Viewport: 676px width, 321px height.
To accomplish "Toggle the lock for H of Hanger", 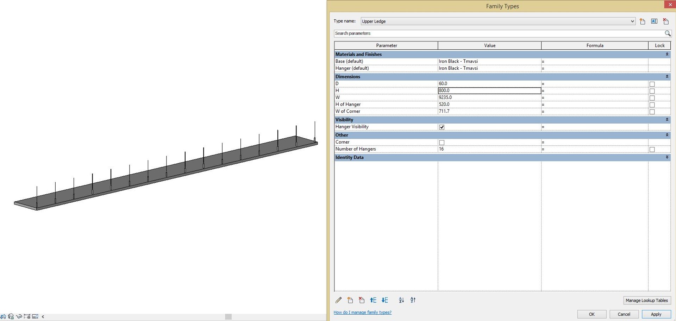I will coord(652,105).
